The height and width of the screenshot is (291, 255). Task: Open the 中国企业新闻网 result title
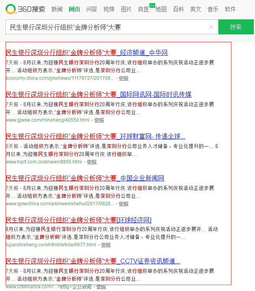click(85, 178)
